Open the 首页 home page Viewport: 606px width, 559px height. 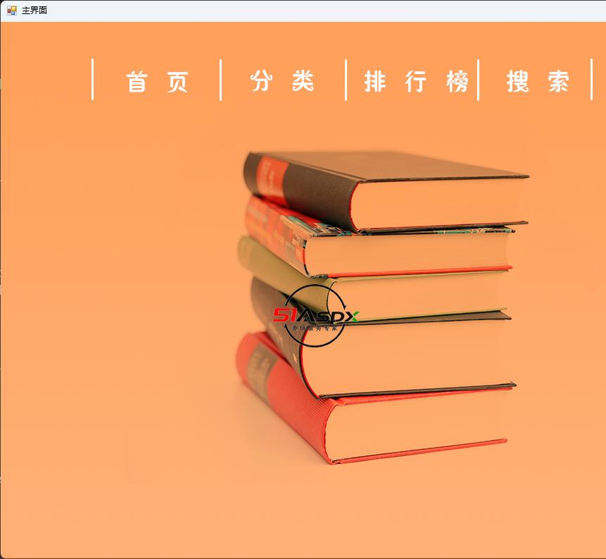[x=157, y=81]
